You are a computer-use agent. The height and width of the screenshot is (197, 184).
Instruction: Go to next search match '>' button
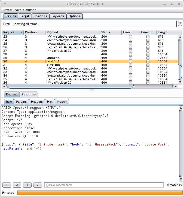click(38, 185)
